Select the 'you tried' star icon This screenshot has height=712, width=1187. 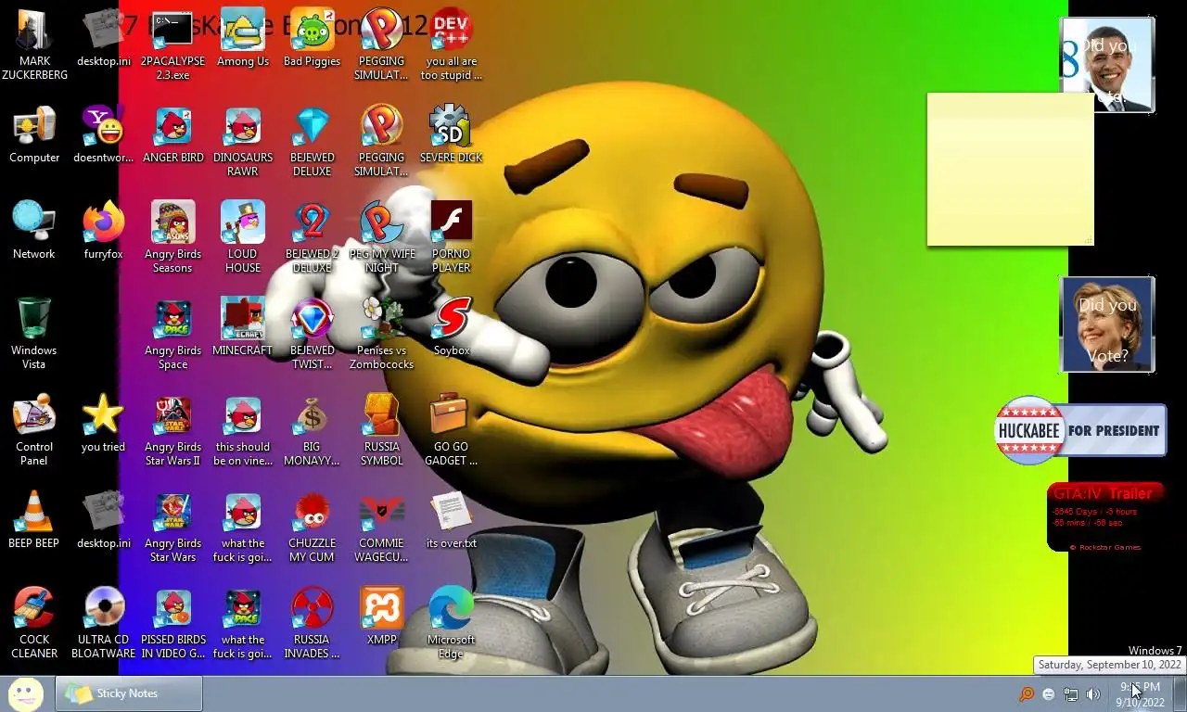pyautogui.click(x=103, y=424)
